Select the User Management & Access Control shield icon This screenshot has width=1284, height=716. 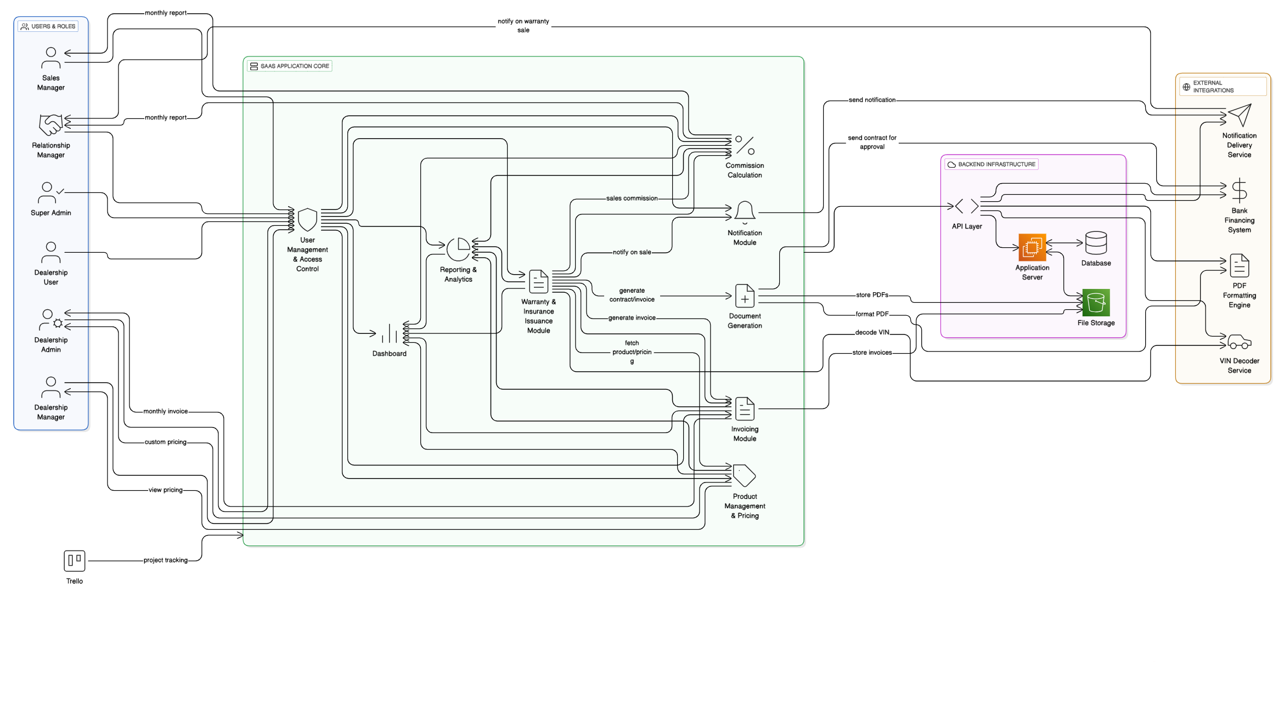coord(307,219)
